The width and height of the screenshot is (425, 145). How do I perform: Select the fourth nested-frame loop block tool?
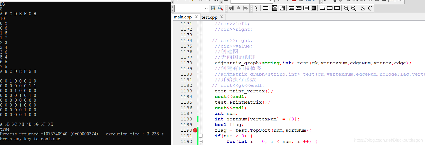click(x=313, y=8)
